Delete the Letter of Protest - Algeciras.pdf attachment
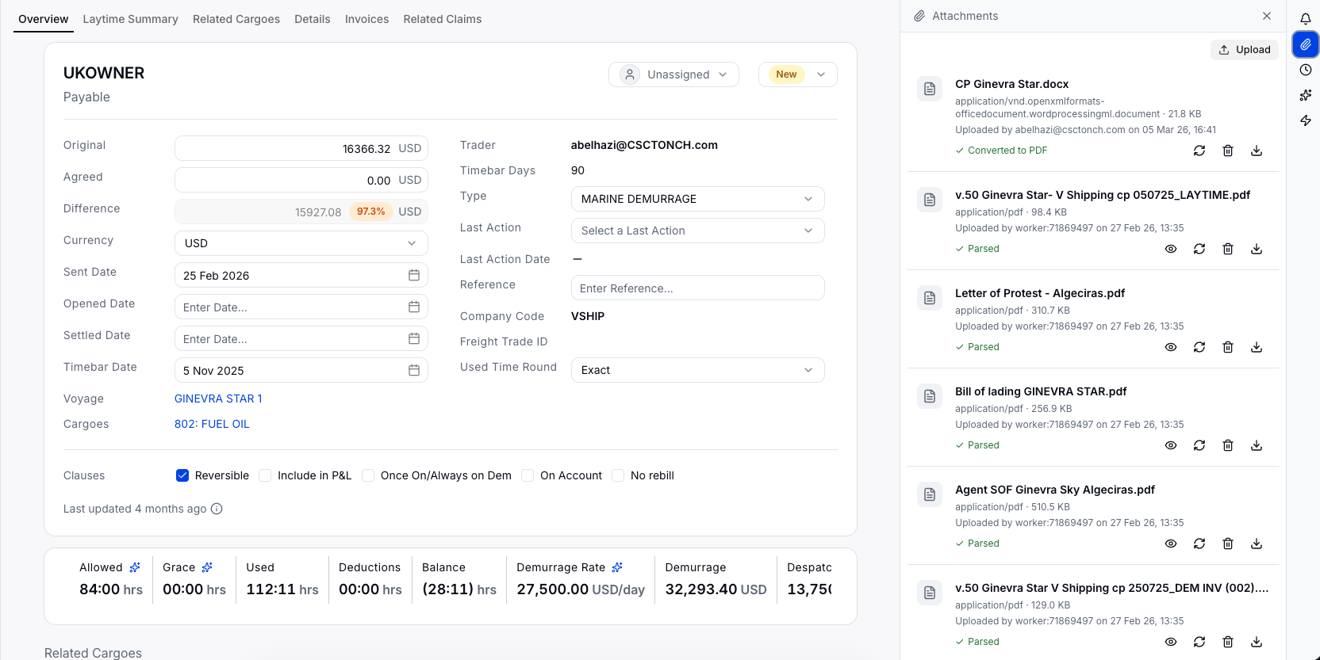Image resolution: width=1320 pixels, height=660 pixels. tap(1228, 347)
